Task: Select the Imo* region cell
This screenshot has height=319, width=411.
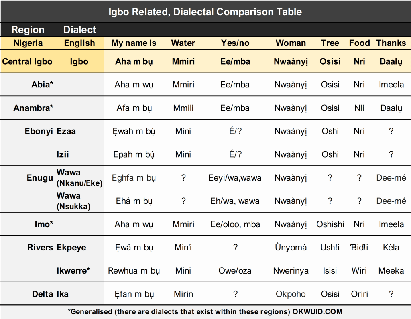Action: (44, 224)
